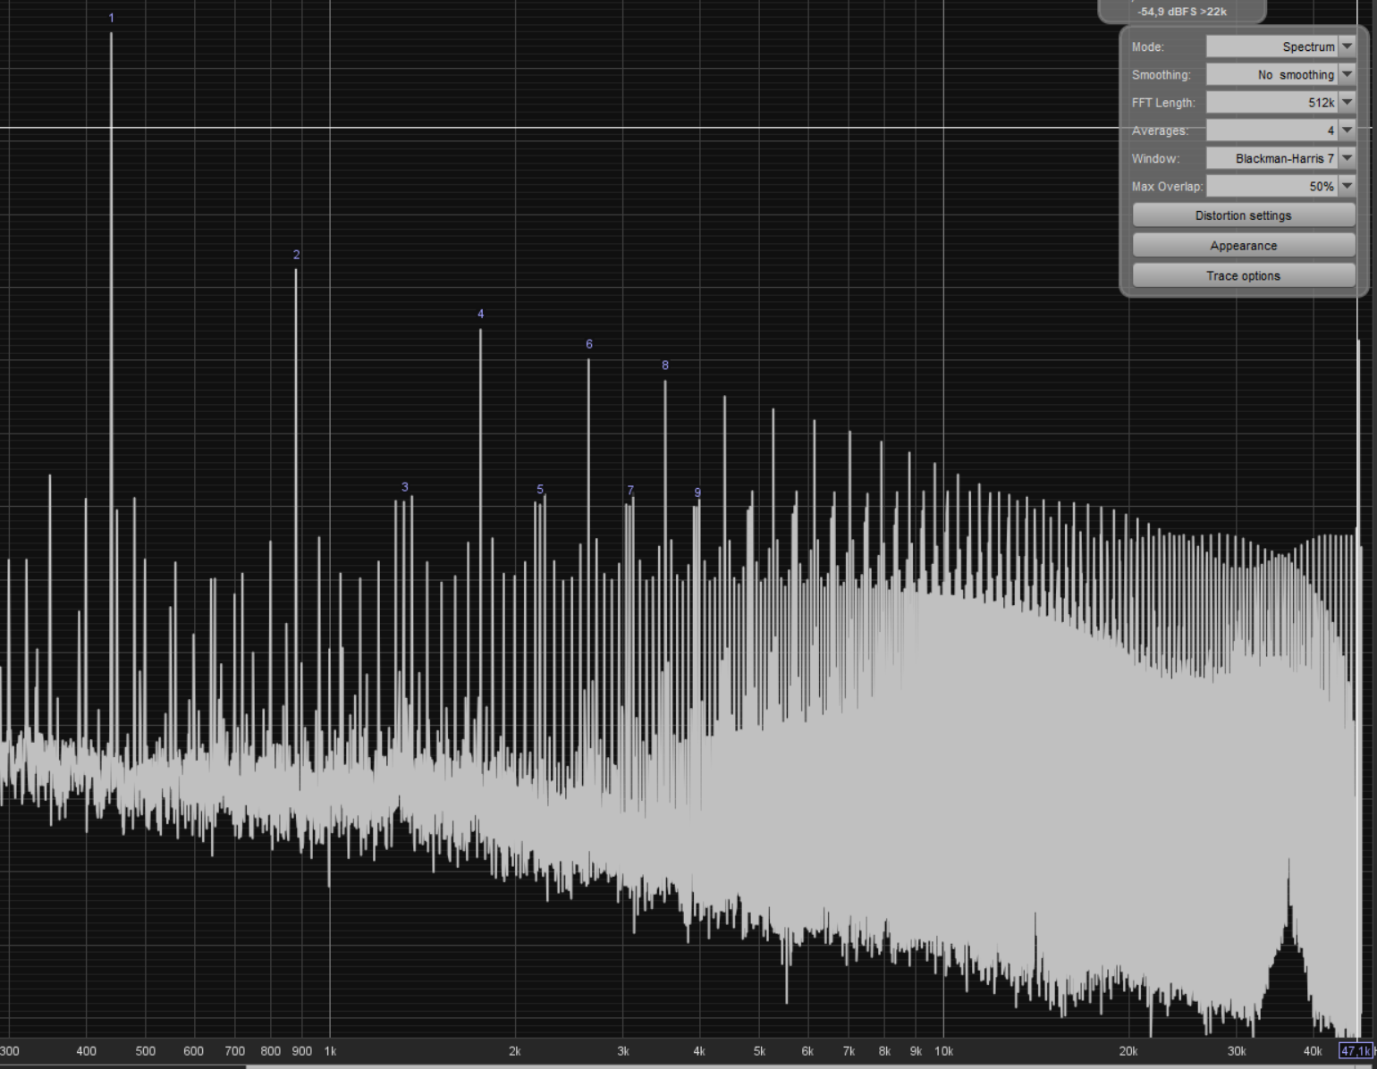Open the Averages dropdown showing 4
The width and height of the screenshot is (1377, 1069).
pos(1280,130)
